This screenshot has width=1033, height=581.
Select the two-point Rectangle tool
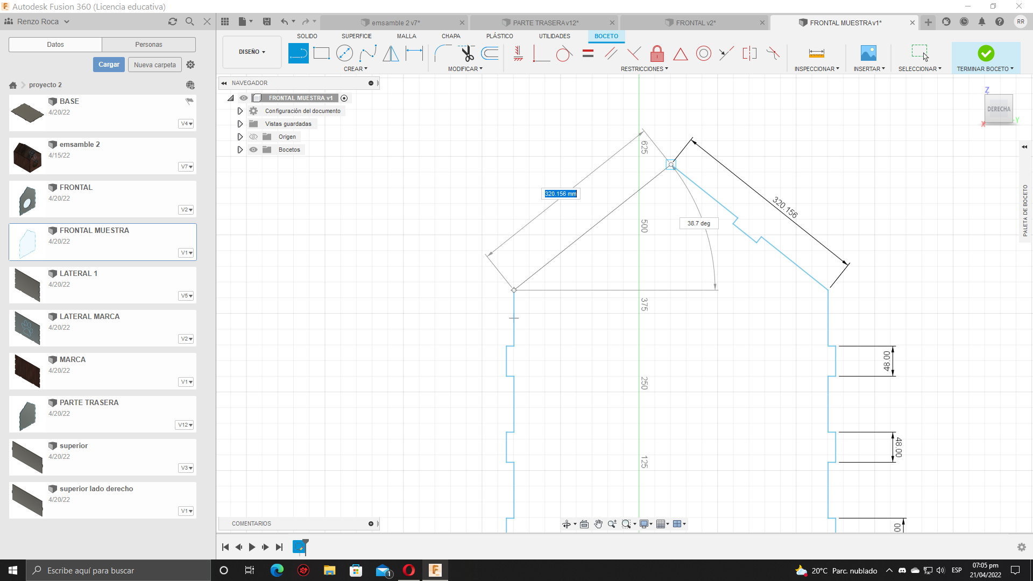[321, 53]
